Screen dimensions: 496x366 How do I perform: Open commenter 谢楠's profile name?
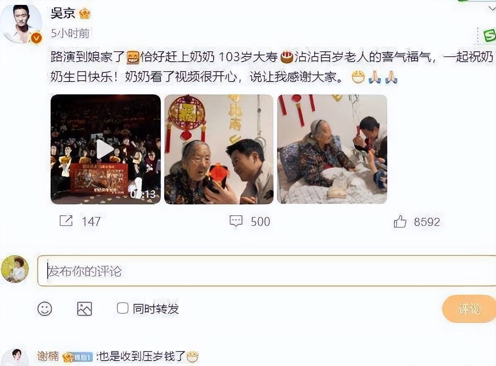click(48, 356)
